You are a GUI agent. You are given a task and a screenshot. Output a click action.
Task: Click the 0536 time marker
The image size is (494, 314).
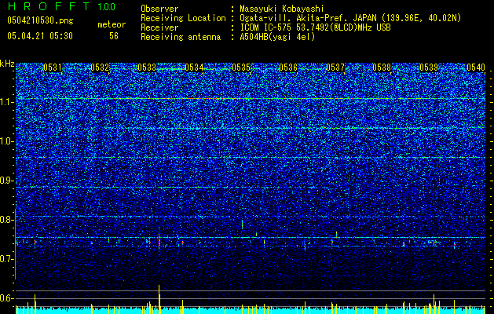[288, 68]
